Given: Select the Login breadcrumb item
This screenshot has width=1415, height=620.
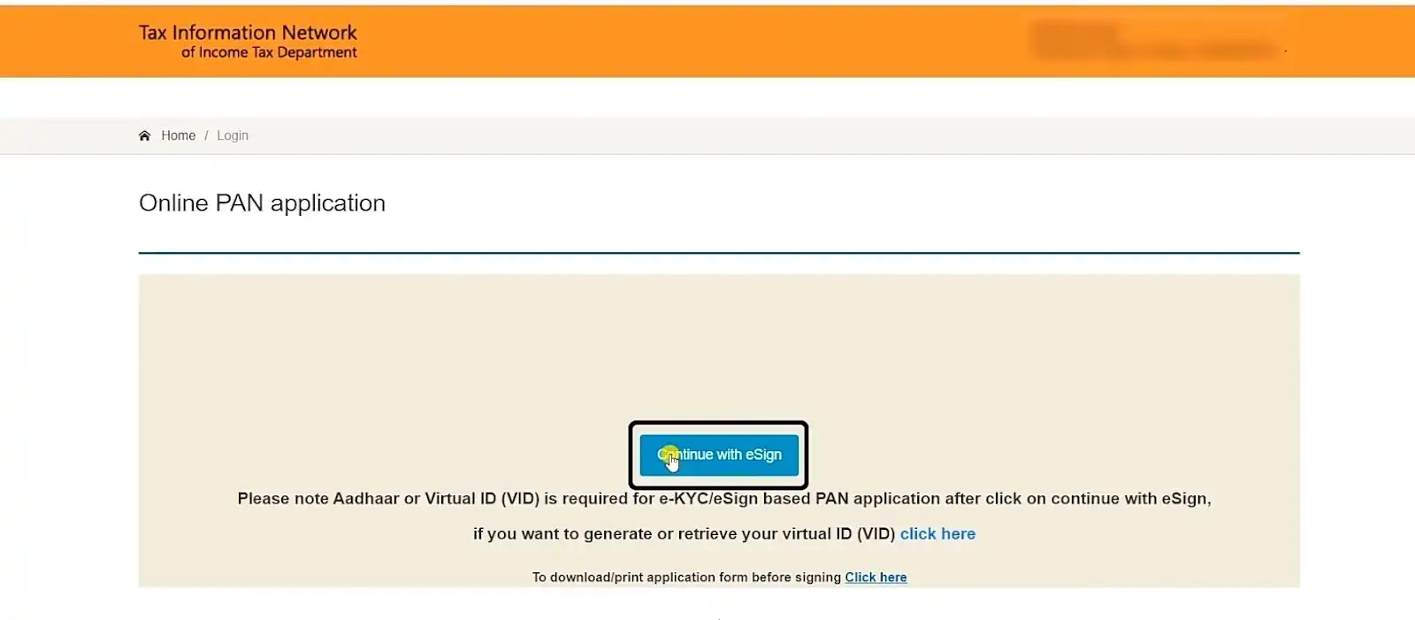Looking at the screenshot, I should (x=233, y=135).
